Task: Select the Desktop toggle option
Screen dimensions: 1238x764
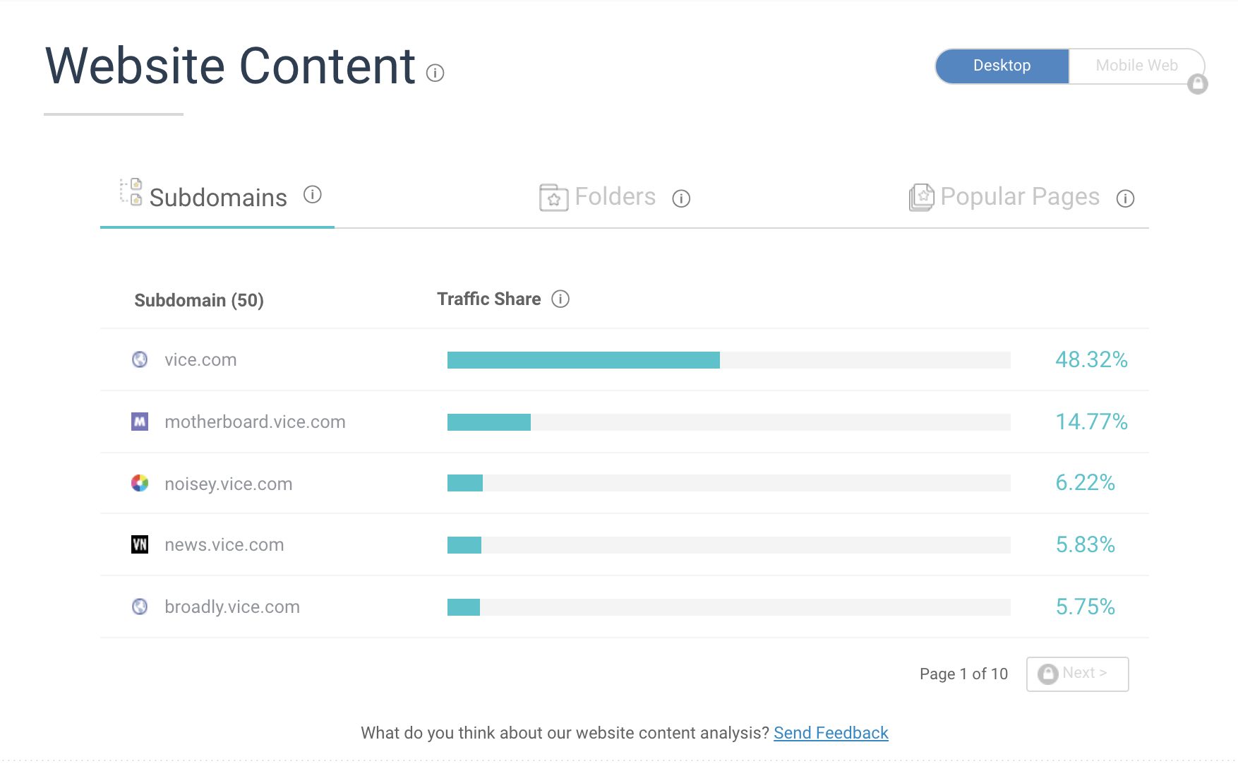Action: point(1002,66)
